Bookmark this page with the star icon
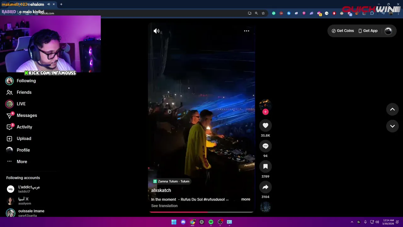Screen dimensions: 403x227 (263, 13)
